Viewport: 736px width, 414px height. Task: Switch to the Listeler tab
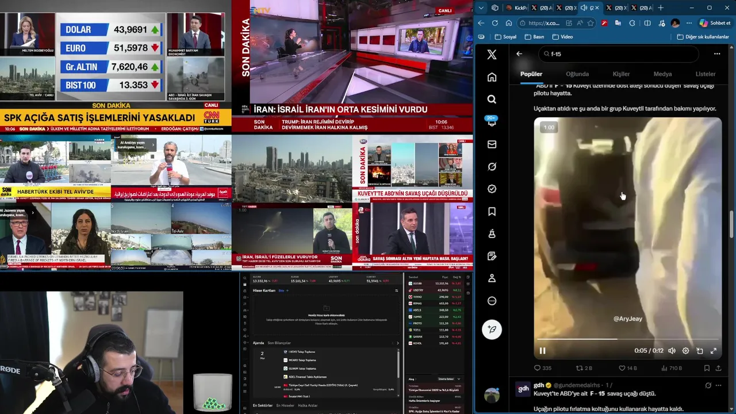pyautogui.click(x=706, y=74)
